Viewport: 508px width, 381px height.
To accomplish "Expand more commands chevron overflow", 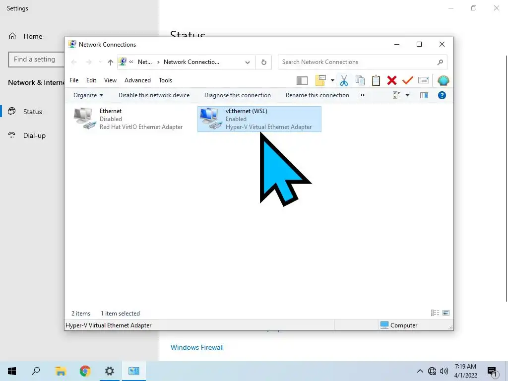I will click(363, 95).
